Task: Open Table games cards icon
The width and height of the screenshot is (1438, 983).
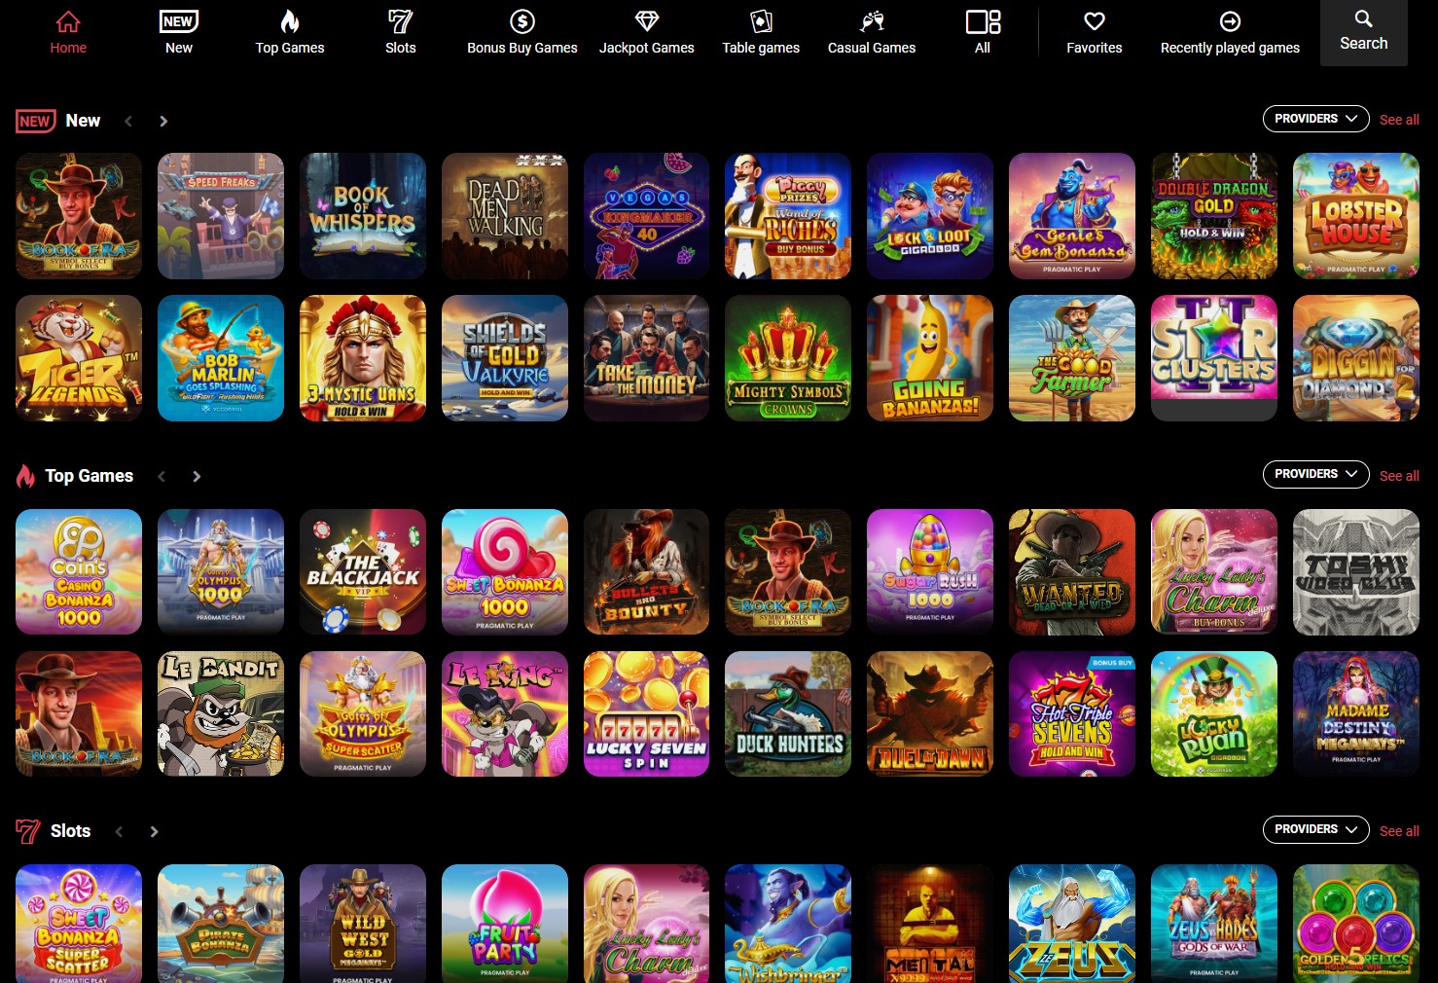Action: (x=761, y=21)
